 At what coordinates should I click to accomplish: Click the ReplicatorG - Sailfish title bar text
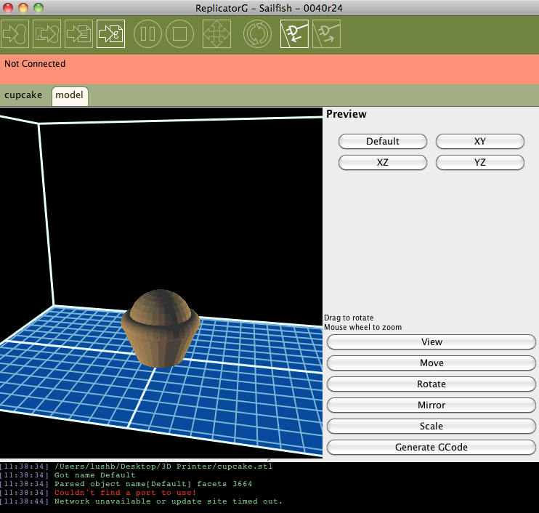point(269,8)
